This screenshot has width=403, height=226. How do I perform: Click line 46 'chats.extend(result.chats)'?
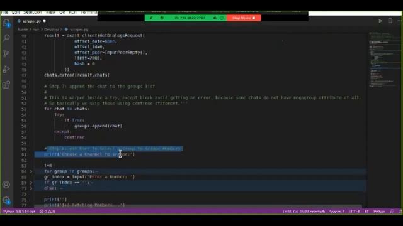click(x=77, y=75)
